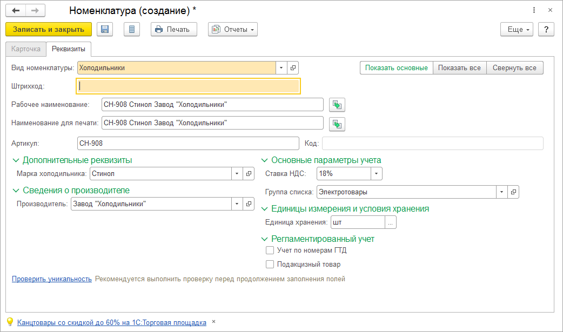Tick the Подакцизный товар checkbox
Image resolution: width=563 pixels, height=332 pixels.
click(270, 265)
